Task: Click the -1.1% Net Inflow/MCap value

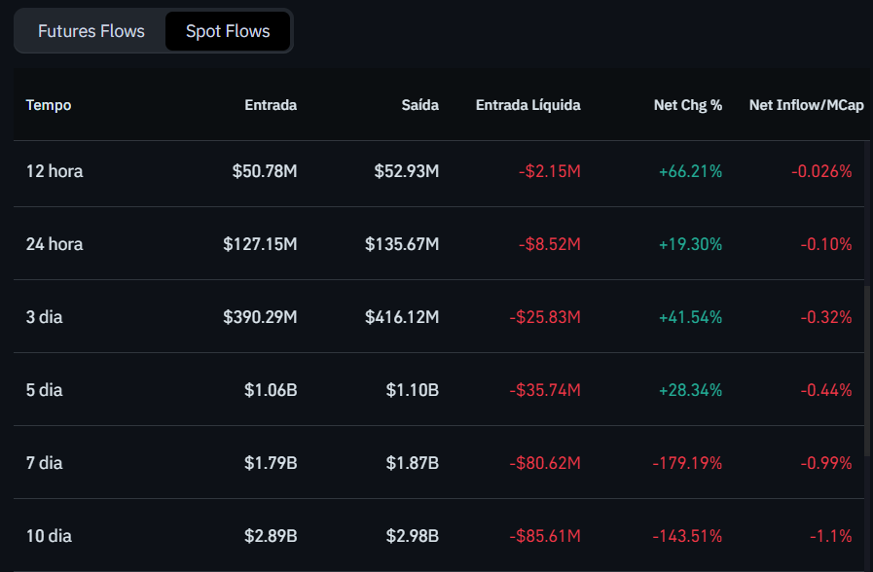Action: (830, 536)
